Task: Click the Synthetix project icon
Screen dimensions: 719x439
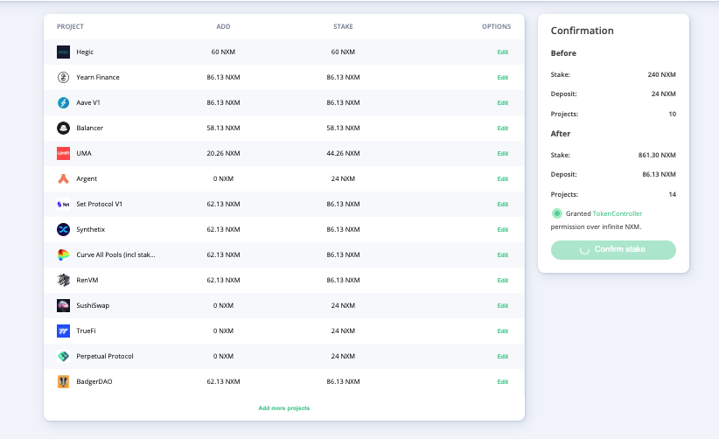Action: click(63, 230)
